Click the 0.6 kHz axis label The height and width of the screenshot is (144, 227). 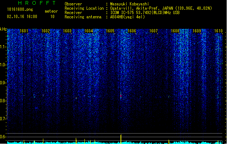point(3,137)
